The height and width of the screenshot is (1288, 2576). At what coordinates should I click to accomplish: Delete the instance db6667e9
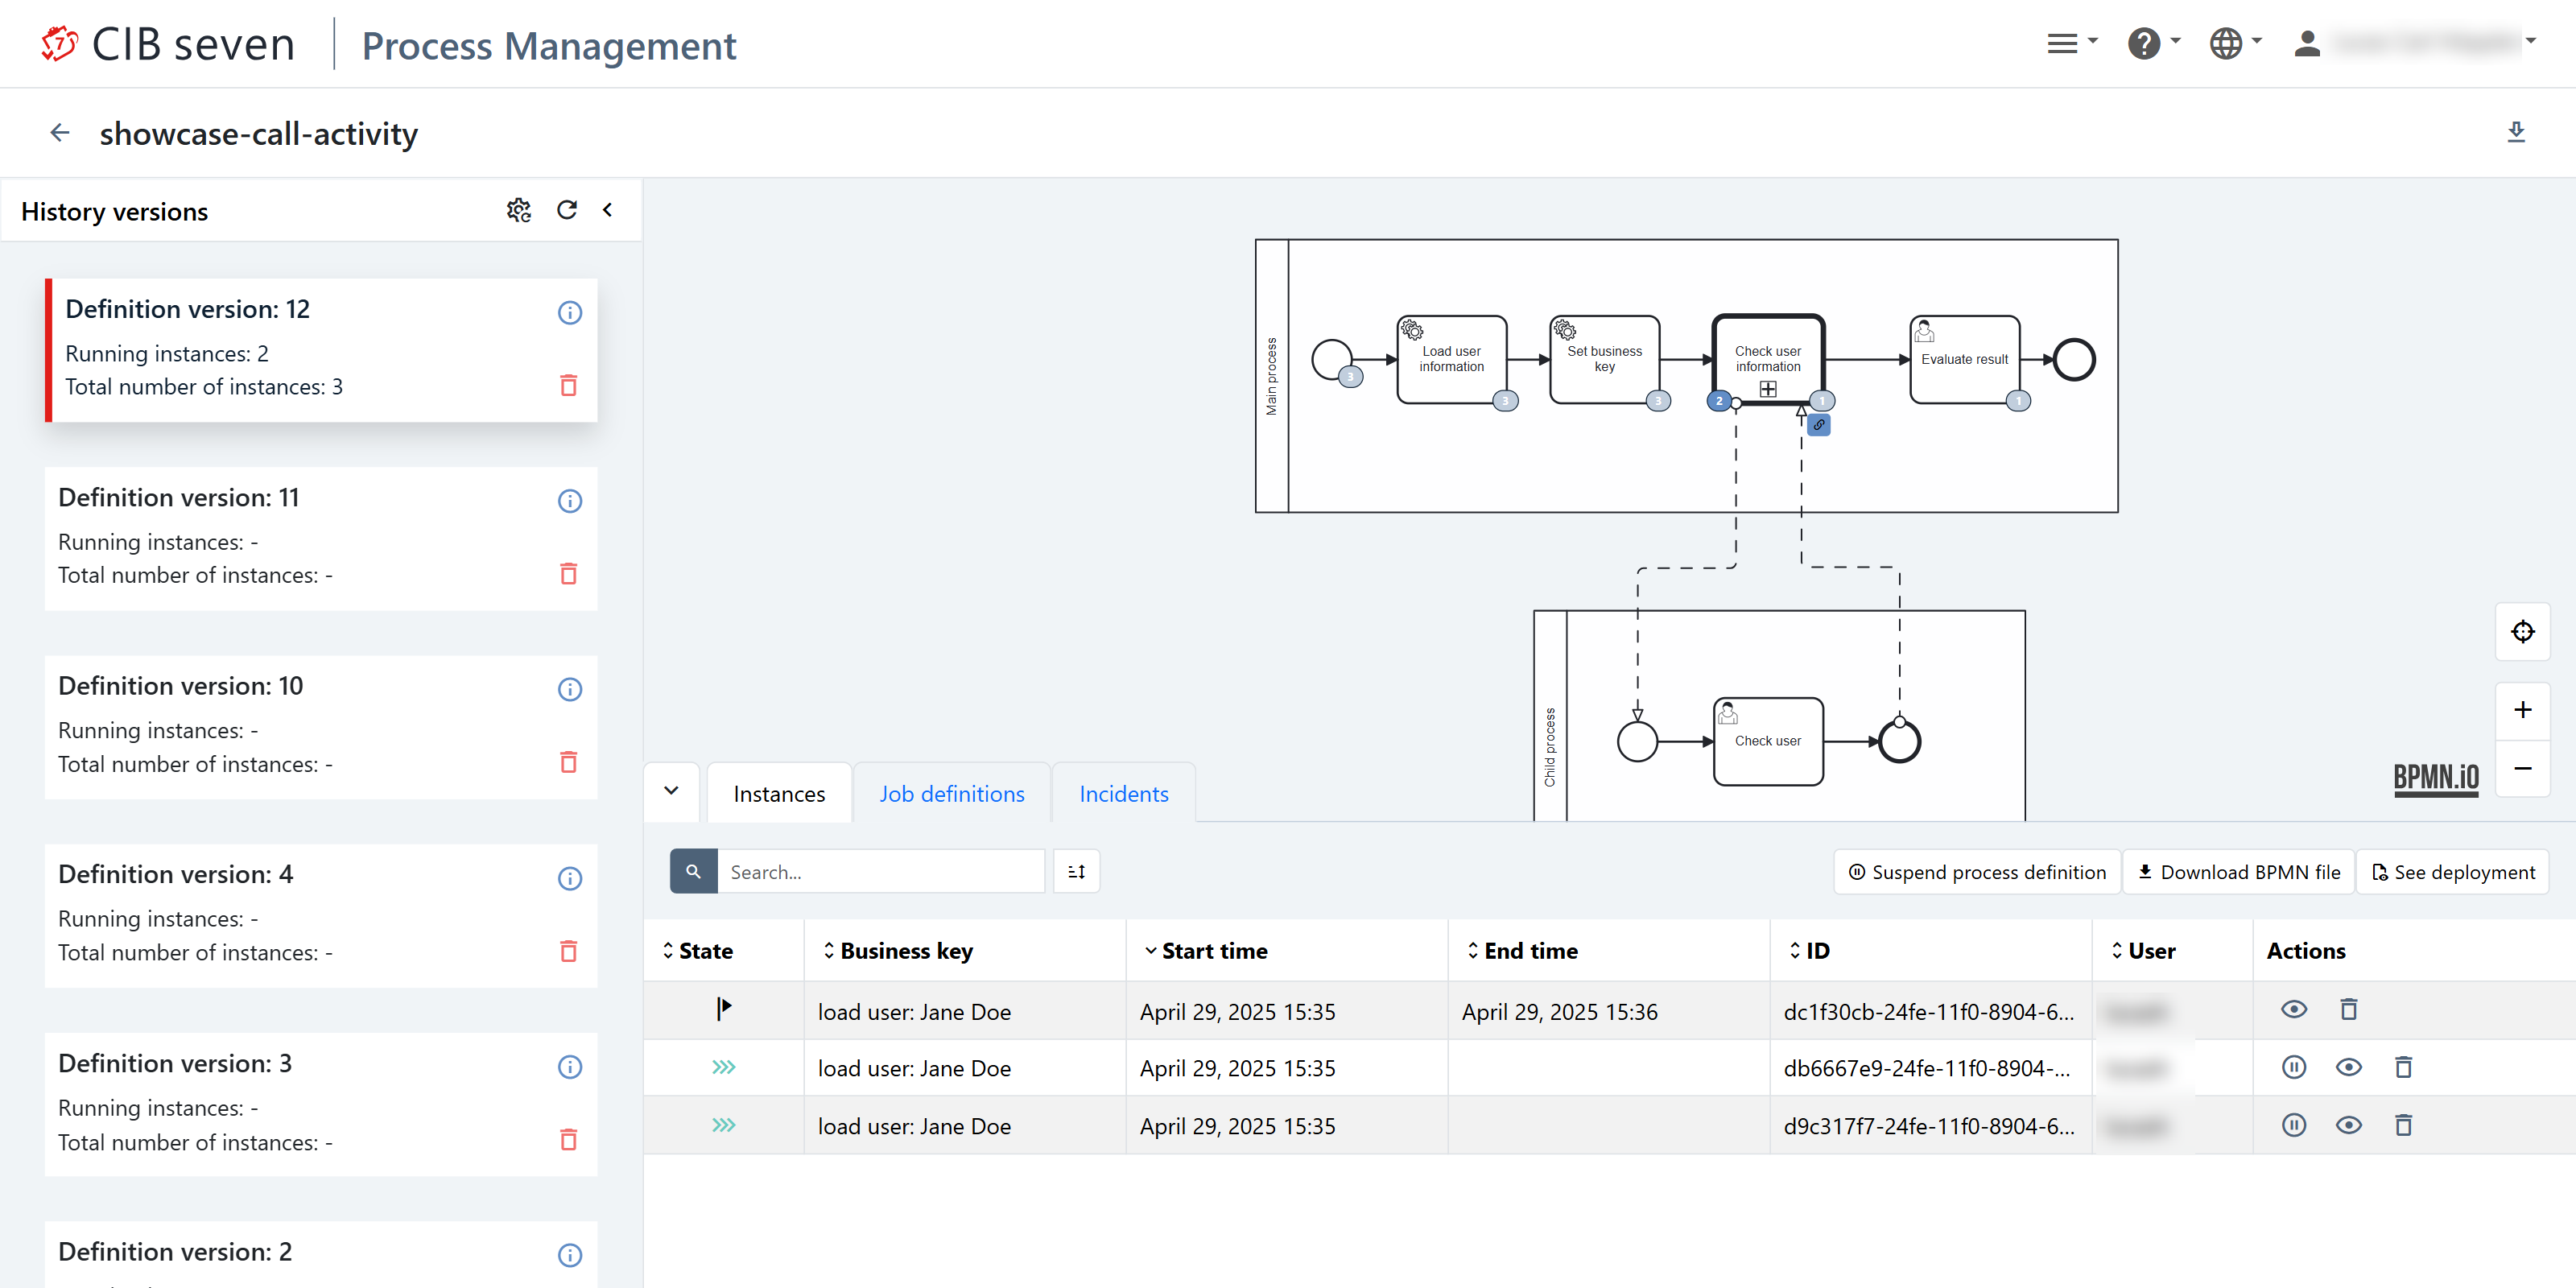tap(2404, 1067)
